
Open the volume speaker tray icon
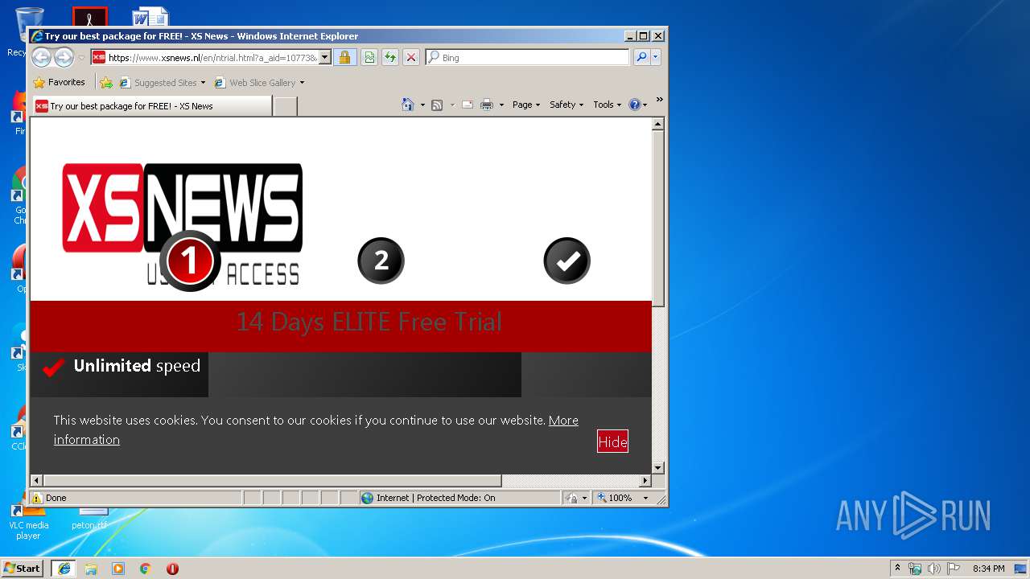(x=933, y=568)
